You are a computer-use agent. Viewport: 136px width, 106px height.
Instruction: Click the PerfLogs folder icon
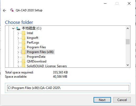tap(23, 43)
